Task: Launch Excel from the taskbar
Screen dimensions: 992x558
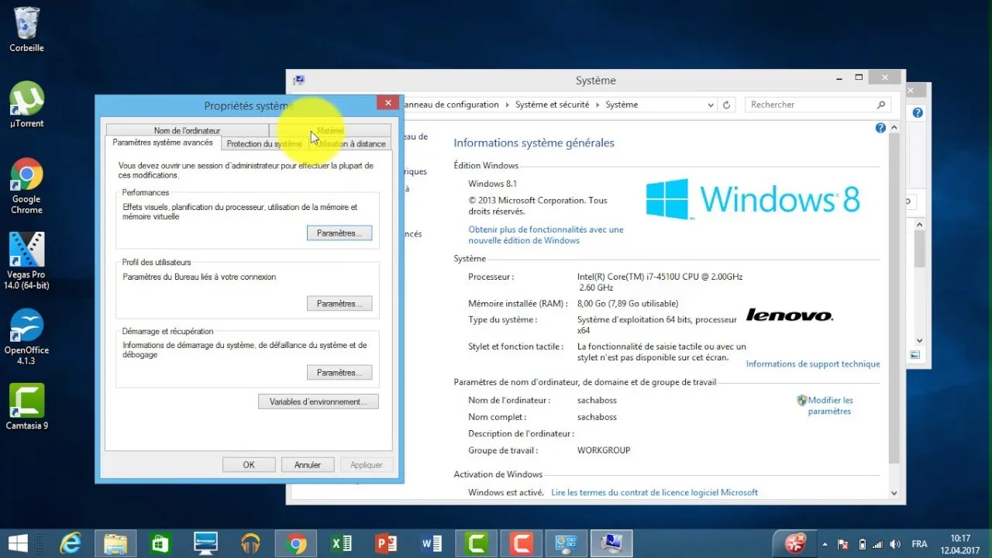Action: point(341,543)
